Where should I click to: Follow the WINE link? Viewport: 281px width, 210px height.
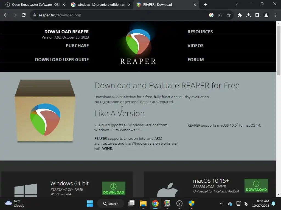tap(107, 148)
